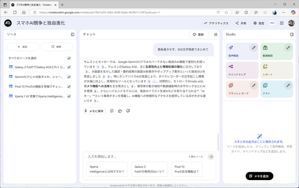Viewport: 299px width, 188px height.
Task: Open chat settings via the sliders icon
Action: point(215,35)
